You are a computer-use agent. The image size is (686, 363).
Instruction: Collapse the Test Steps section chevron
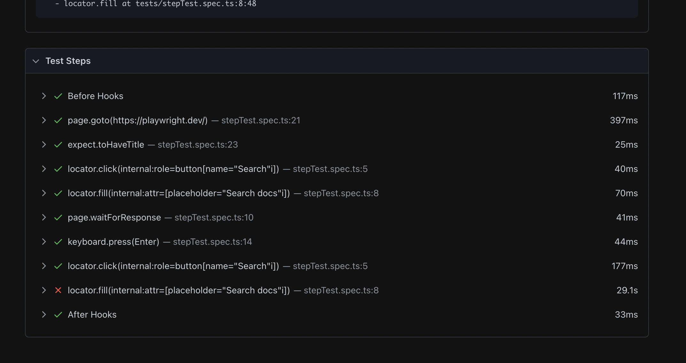(36, 61)
